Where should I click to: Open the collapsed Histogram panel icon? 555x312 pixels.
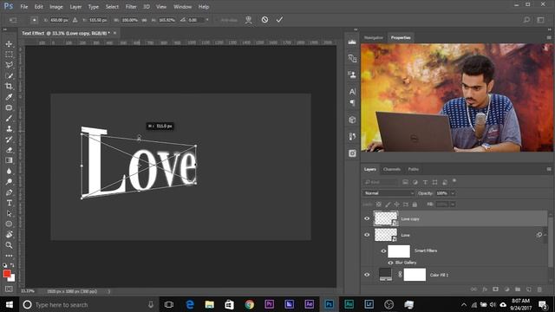[x=352, y=42]
